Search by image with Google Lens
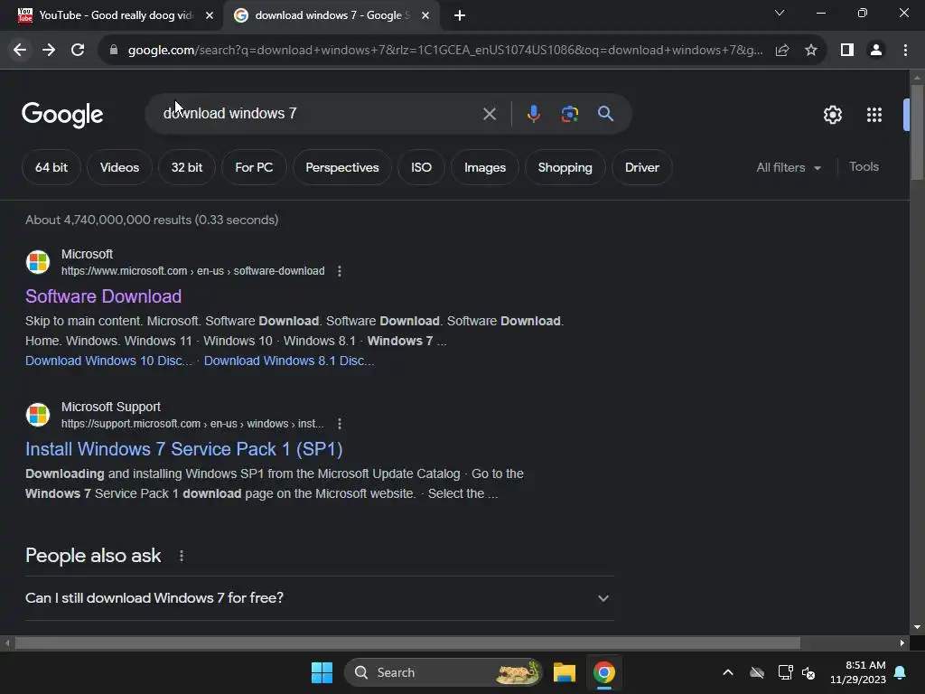Screen dimensions: 925x694 (569, 114)
